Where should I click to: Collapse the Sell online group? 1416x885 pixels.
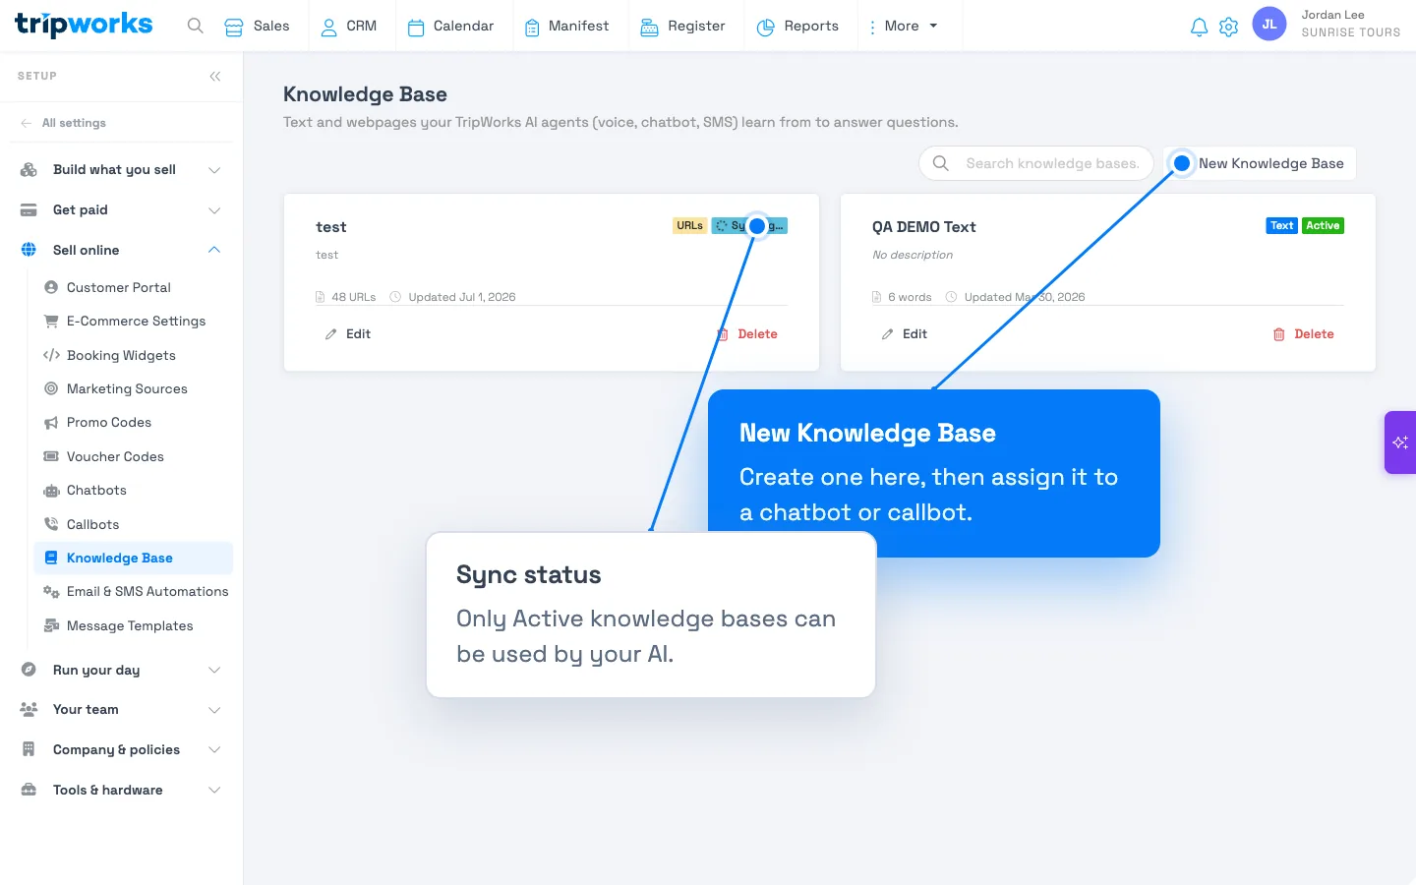[121, 250]
